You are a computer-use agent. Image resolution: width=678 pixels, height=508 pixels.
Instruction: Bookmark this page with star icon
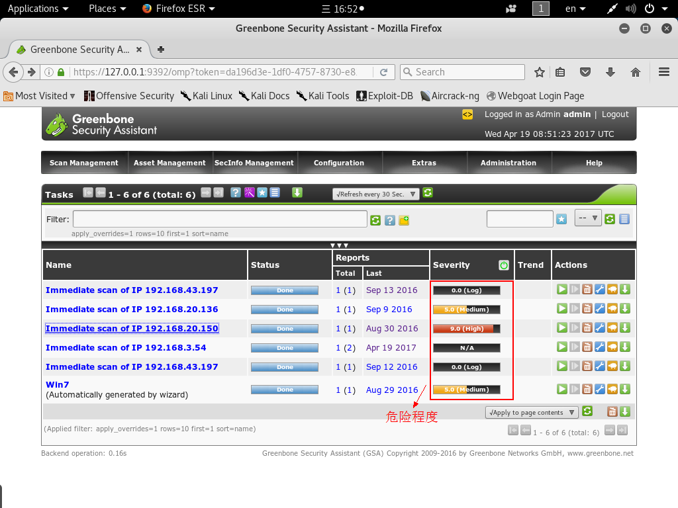539,72
